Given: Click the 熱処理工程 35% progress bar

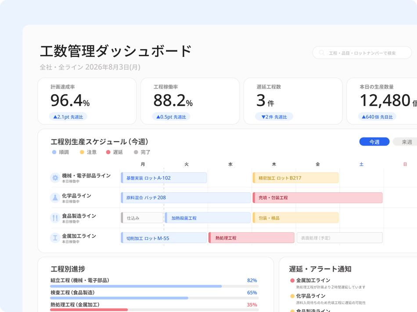Looking at the screenshot, I should click(x=154, y=310).
